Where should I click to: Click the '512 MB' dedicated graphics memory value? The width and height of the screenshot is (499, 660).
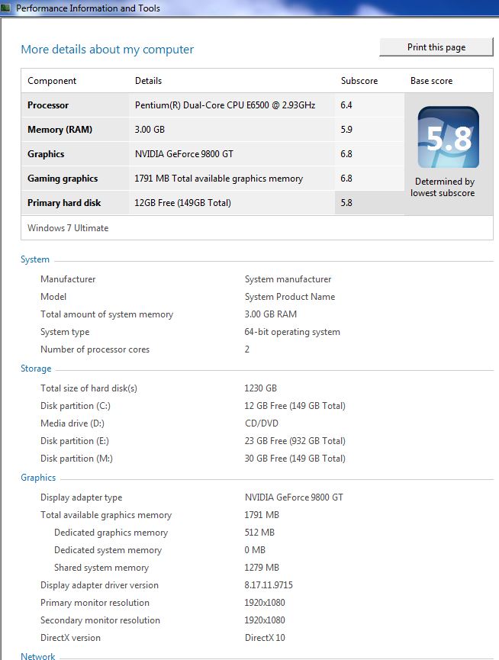coord(259,533)
